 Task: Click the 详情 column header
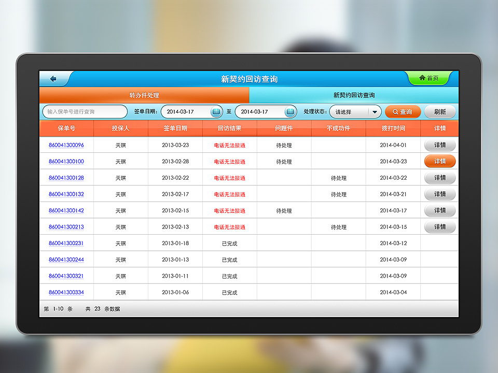point(440,128)
